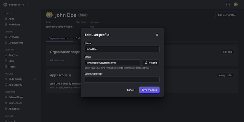Open the Workflows icon in sidebar
The height and width of the screenshot is (122, 244).
click(x=6, y=24)
